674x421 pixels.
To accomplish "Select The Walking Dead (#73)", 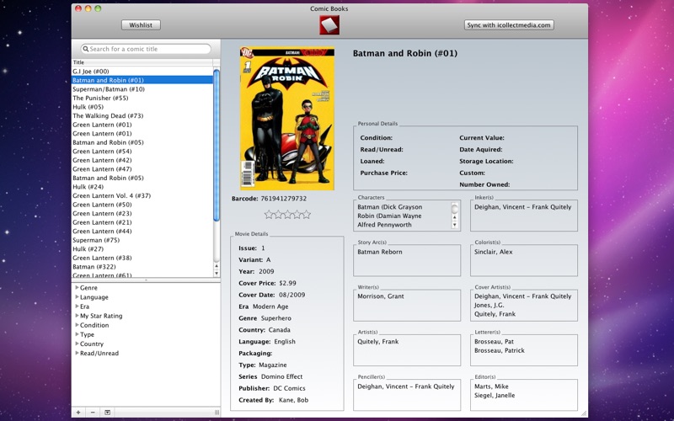I will coord(142,115).
